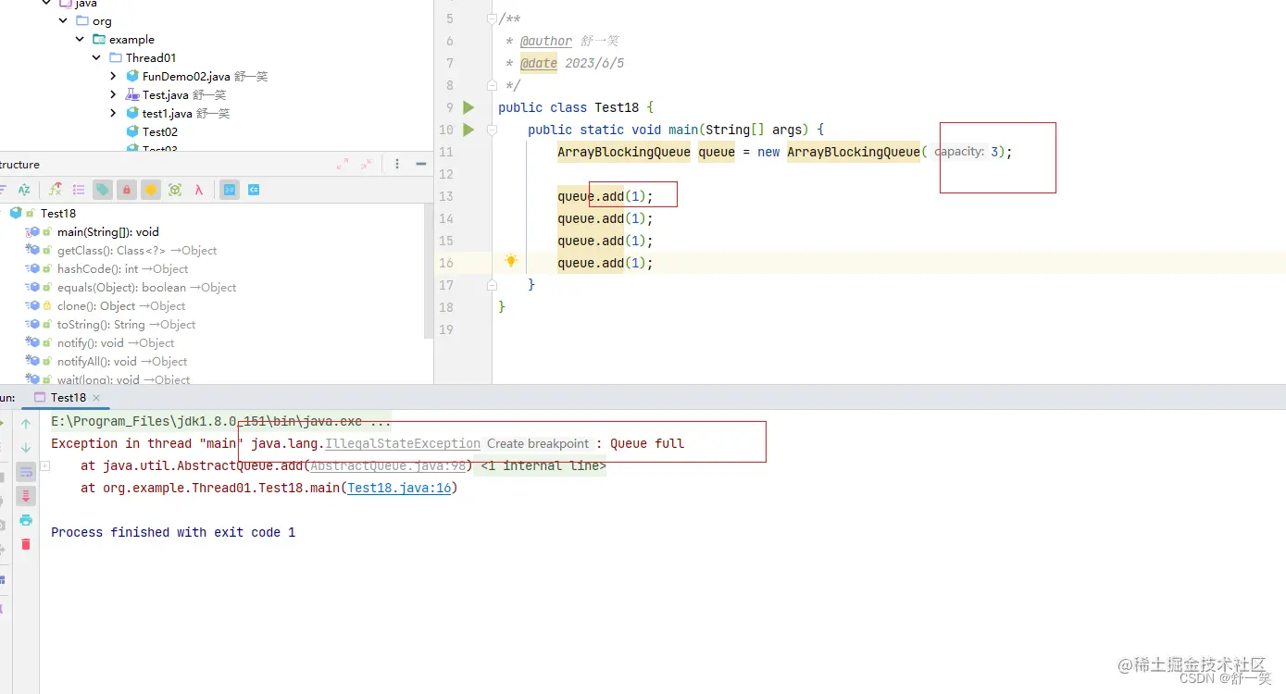Toggle the green tag icon in the Structure toolbar
Screen dimensions: 1286x694
click(x=103, y=190)
